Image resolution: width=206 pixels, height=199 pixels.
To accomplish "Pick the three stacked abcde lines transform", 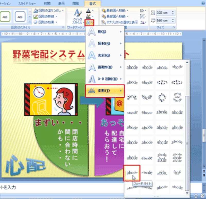I will pos(177,157).
